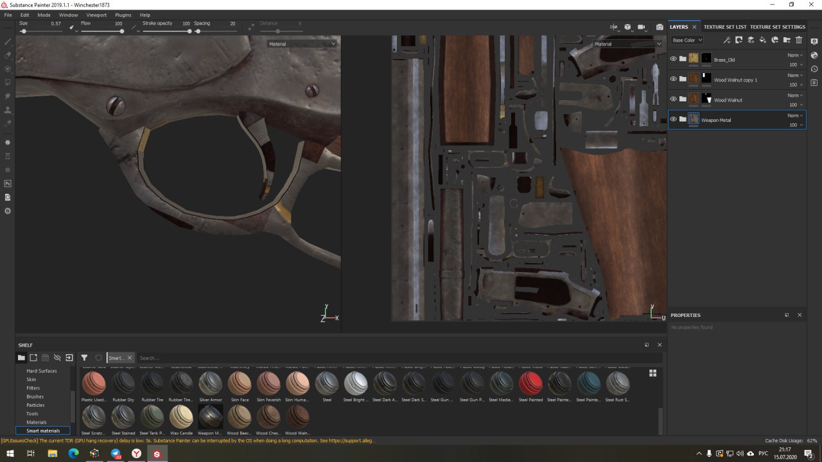The height and width of the screenshot is (462, 822).
Task: Open blend mode dropdown for Weapon Metal
Action: (795, 116)
